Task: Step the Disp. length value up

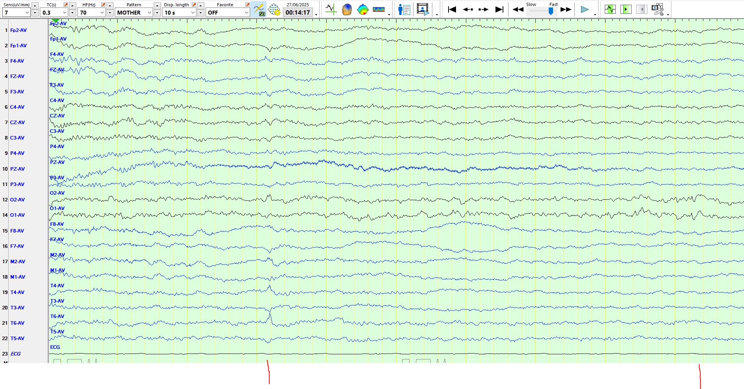Action: pyautogui.click(x=200, y=6)
